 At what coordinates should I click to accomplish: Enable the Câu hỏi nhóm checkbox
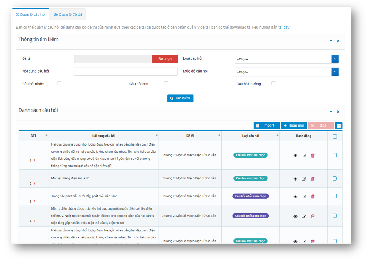(x=59, y=83)
